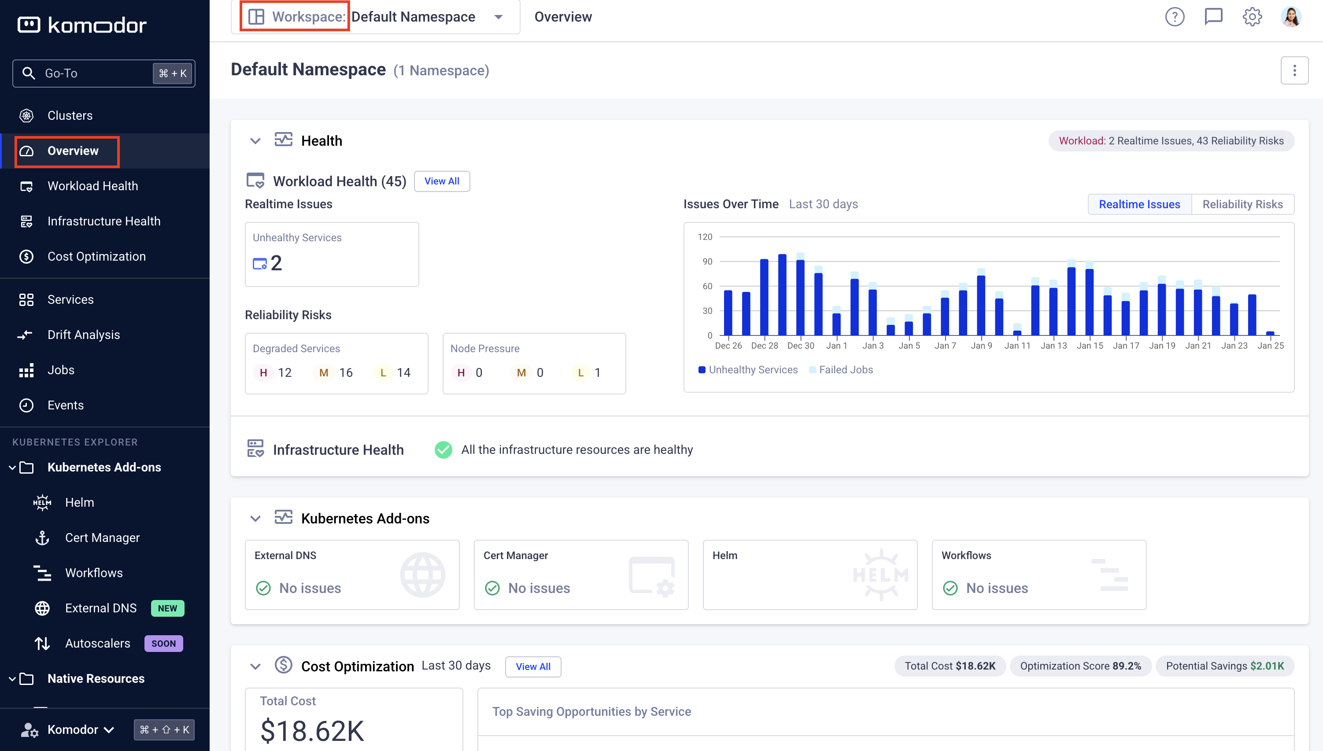Switch chart to Realtime Issues
1323x751 pixels.
click(x=1139, y=204)
